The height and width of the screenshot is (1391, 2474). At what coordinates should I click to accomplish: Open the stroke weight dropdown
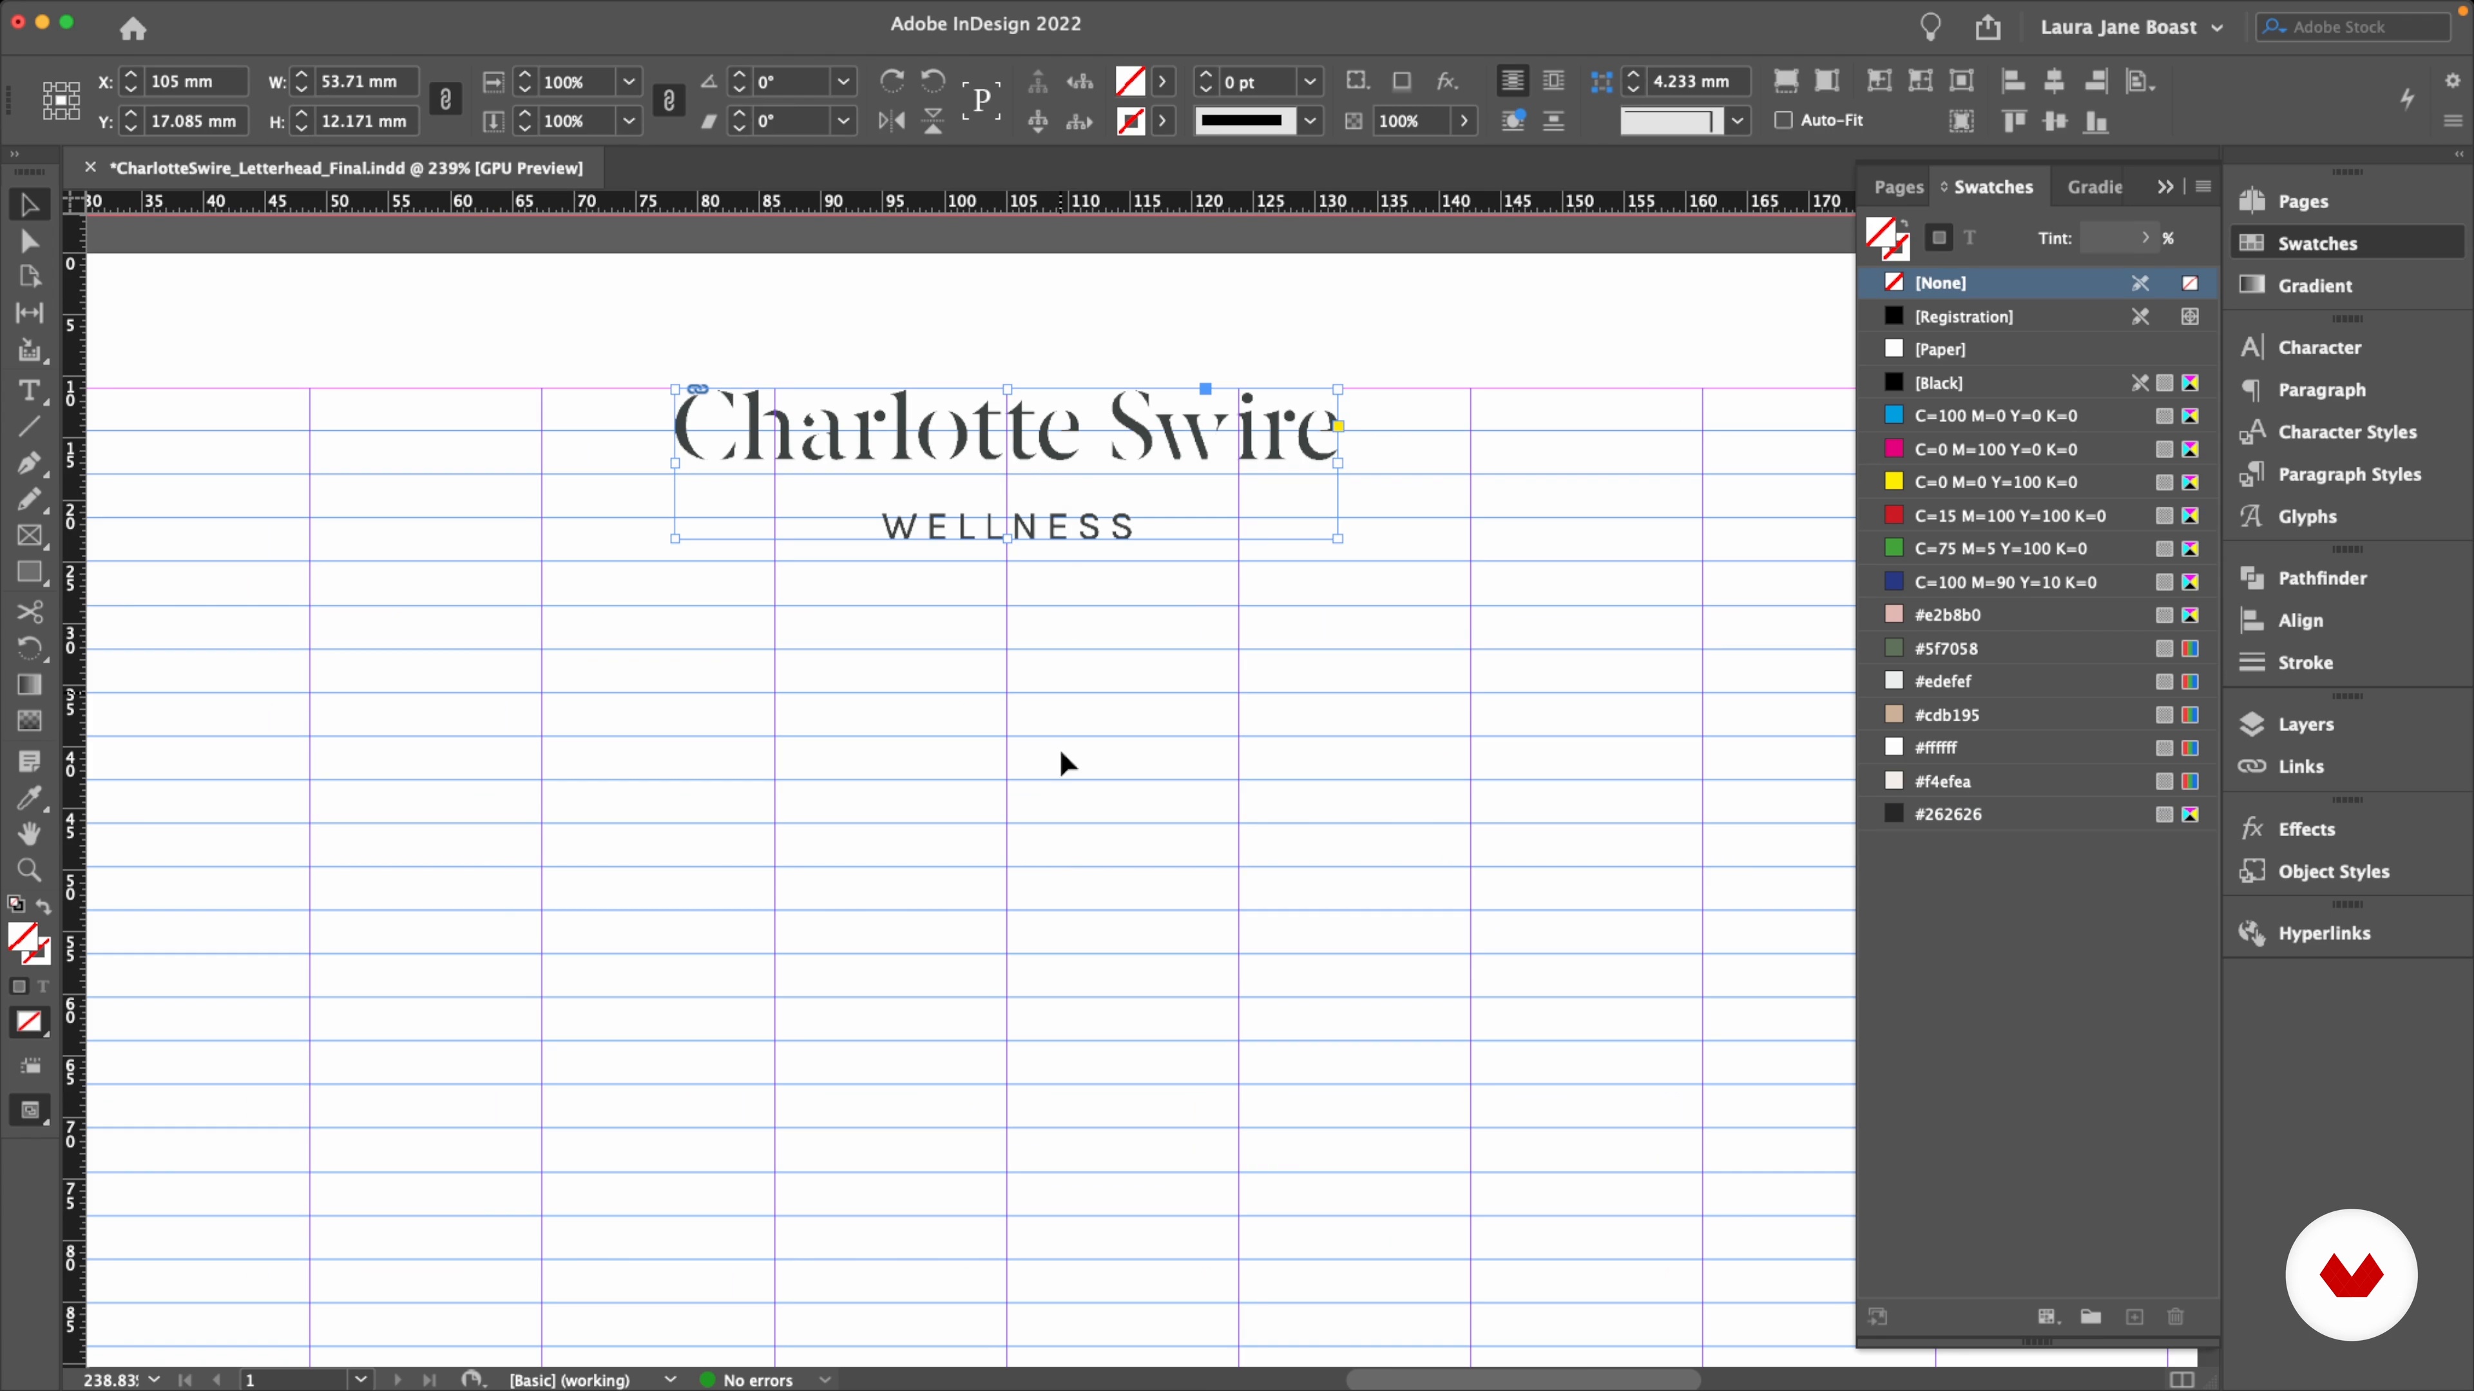pyautogui.click(x=1310, y=82)
